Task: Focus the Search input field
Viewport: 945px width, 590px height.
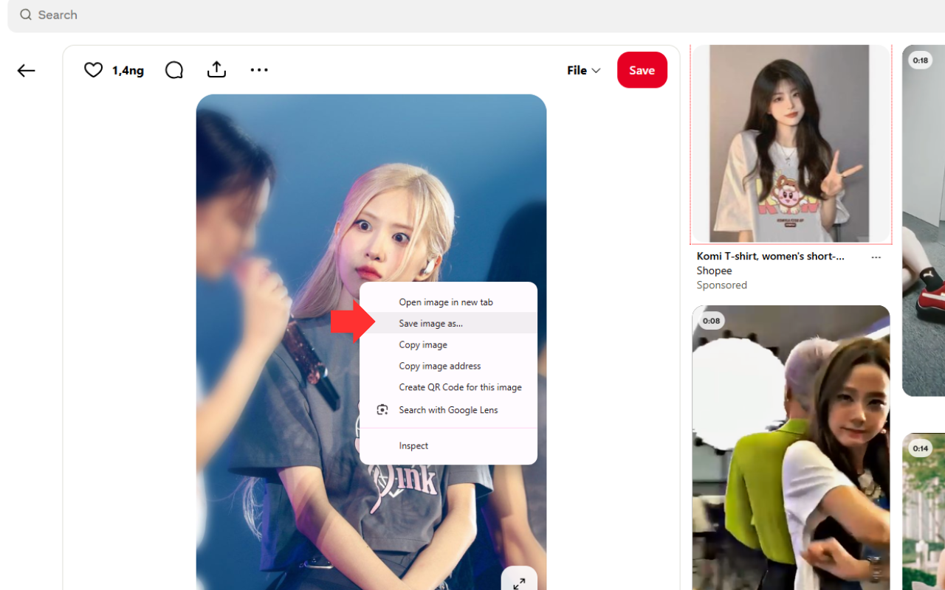Action: pyautogui.click(x=476, y=15)
